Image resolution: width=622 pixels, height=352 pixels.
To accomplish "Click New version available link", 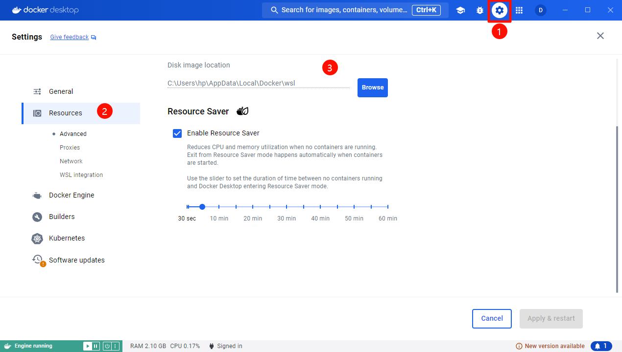I will tap(555, 346).
